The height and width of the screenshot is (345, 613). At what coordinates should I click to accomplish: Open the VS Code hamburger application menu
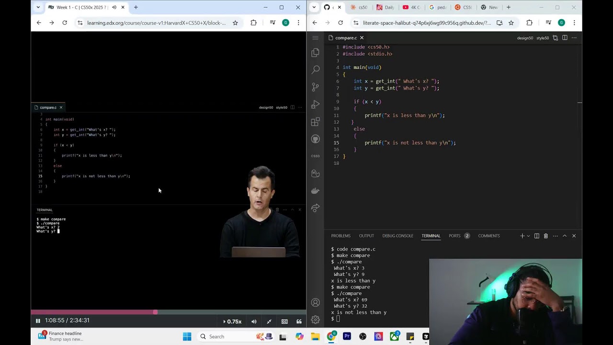tap(315, 38)
